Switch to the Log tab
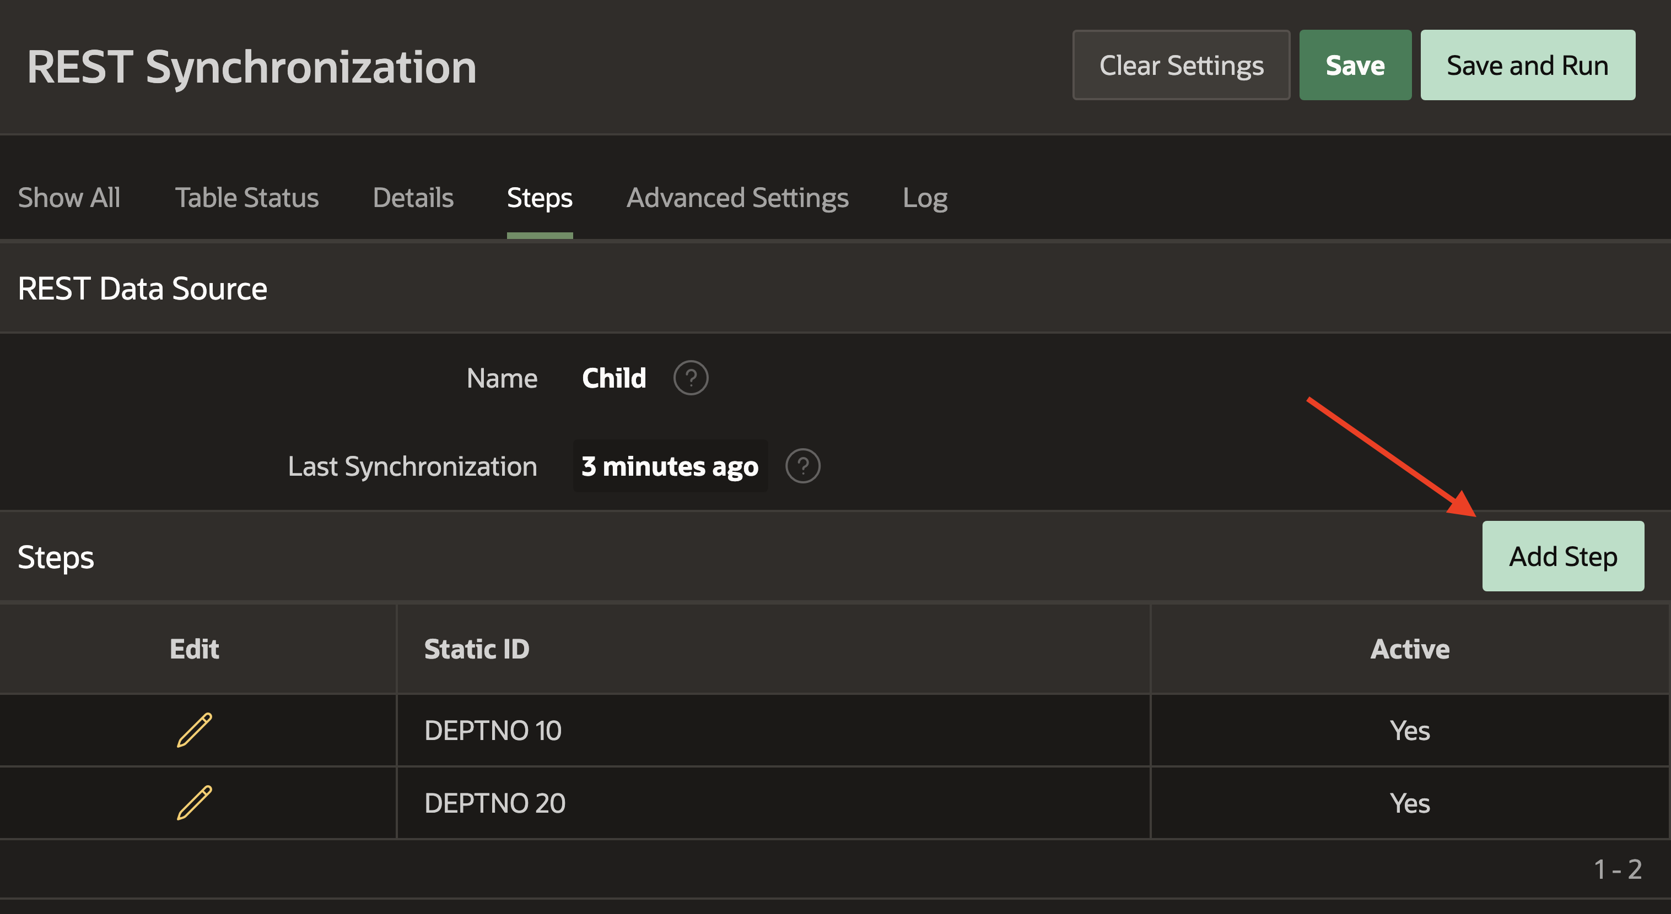Screen dimensions: 1671x914 point(925,198)
